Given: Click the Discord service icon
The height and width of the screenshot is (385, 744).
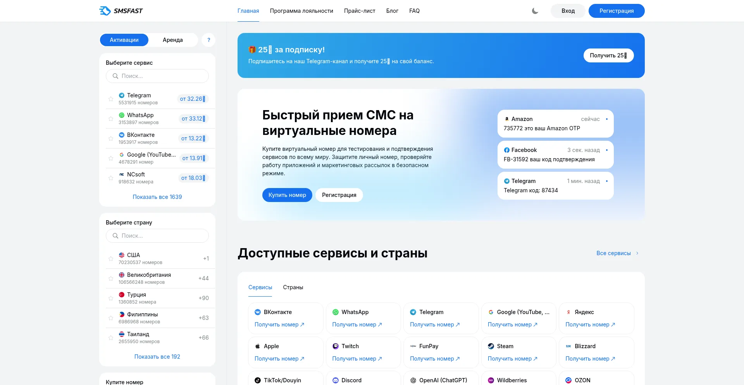Looking at the screenshot, I should coord(336,380).
